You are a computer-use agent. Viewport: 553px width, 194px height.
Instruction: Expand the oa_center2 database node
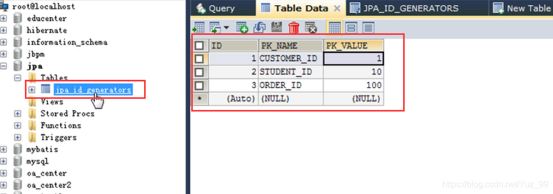tap(4, 185)
